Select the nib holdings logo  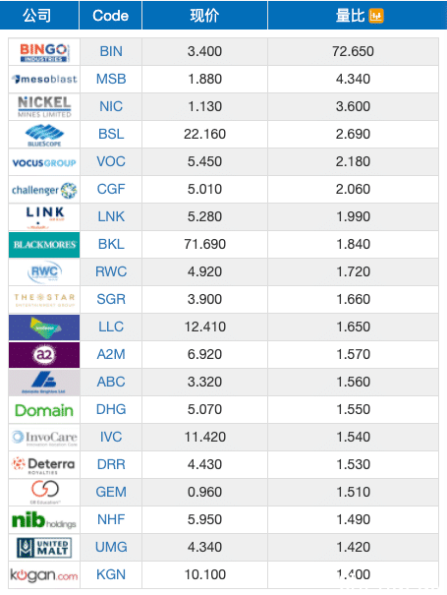pos(44,520)
